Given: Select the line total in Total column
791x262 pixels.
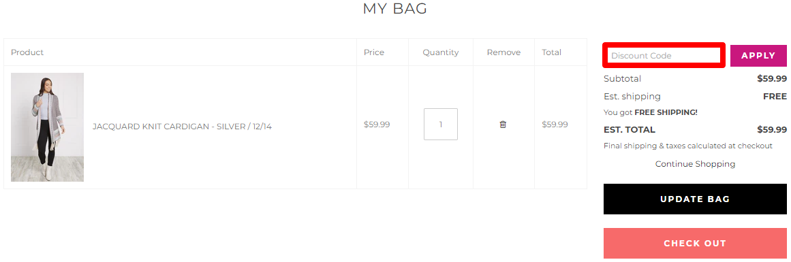Looking at the screenshot, I should pyautogui.click(x=555, y=124).
